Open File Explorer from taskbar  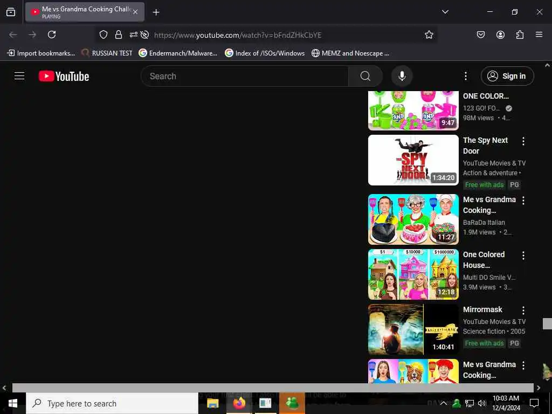(212, 403)
